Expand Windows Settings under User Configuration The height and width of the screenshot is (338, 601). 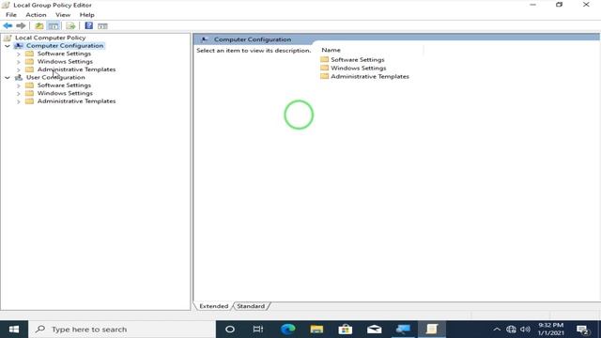click(19, 94)
